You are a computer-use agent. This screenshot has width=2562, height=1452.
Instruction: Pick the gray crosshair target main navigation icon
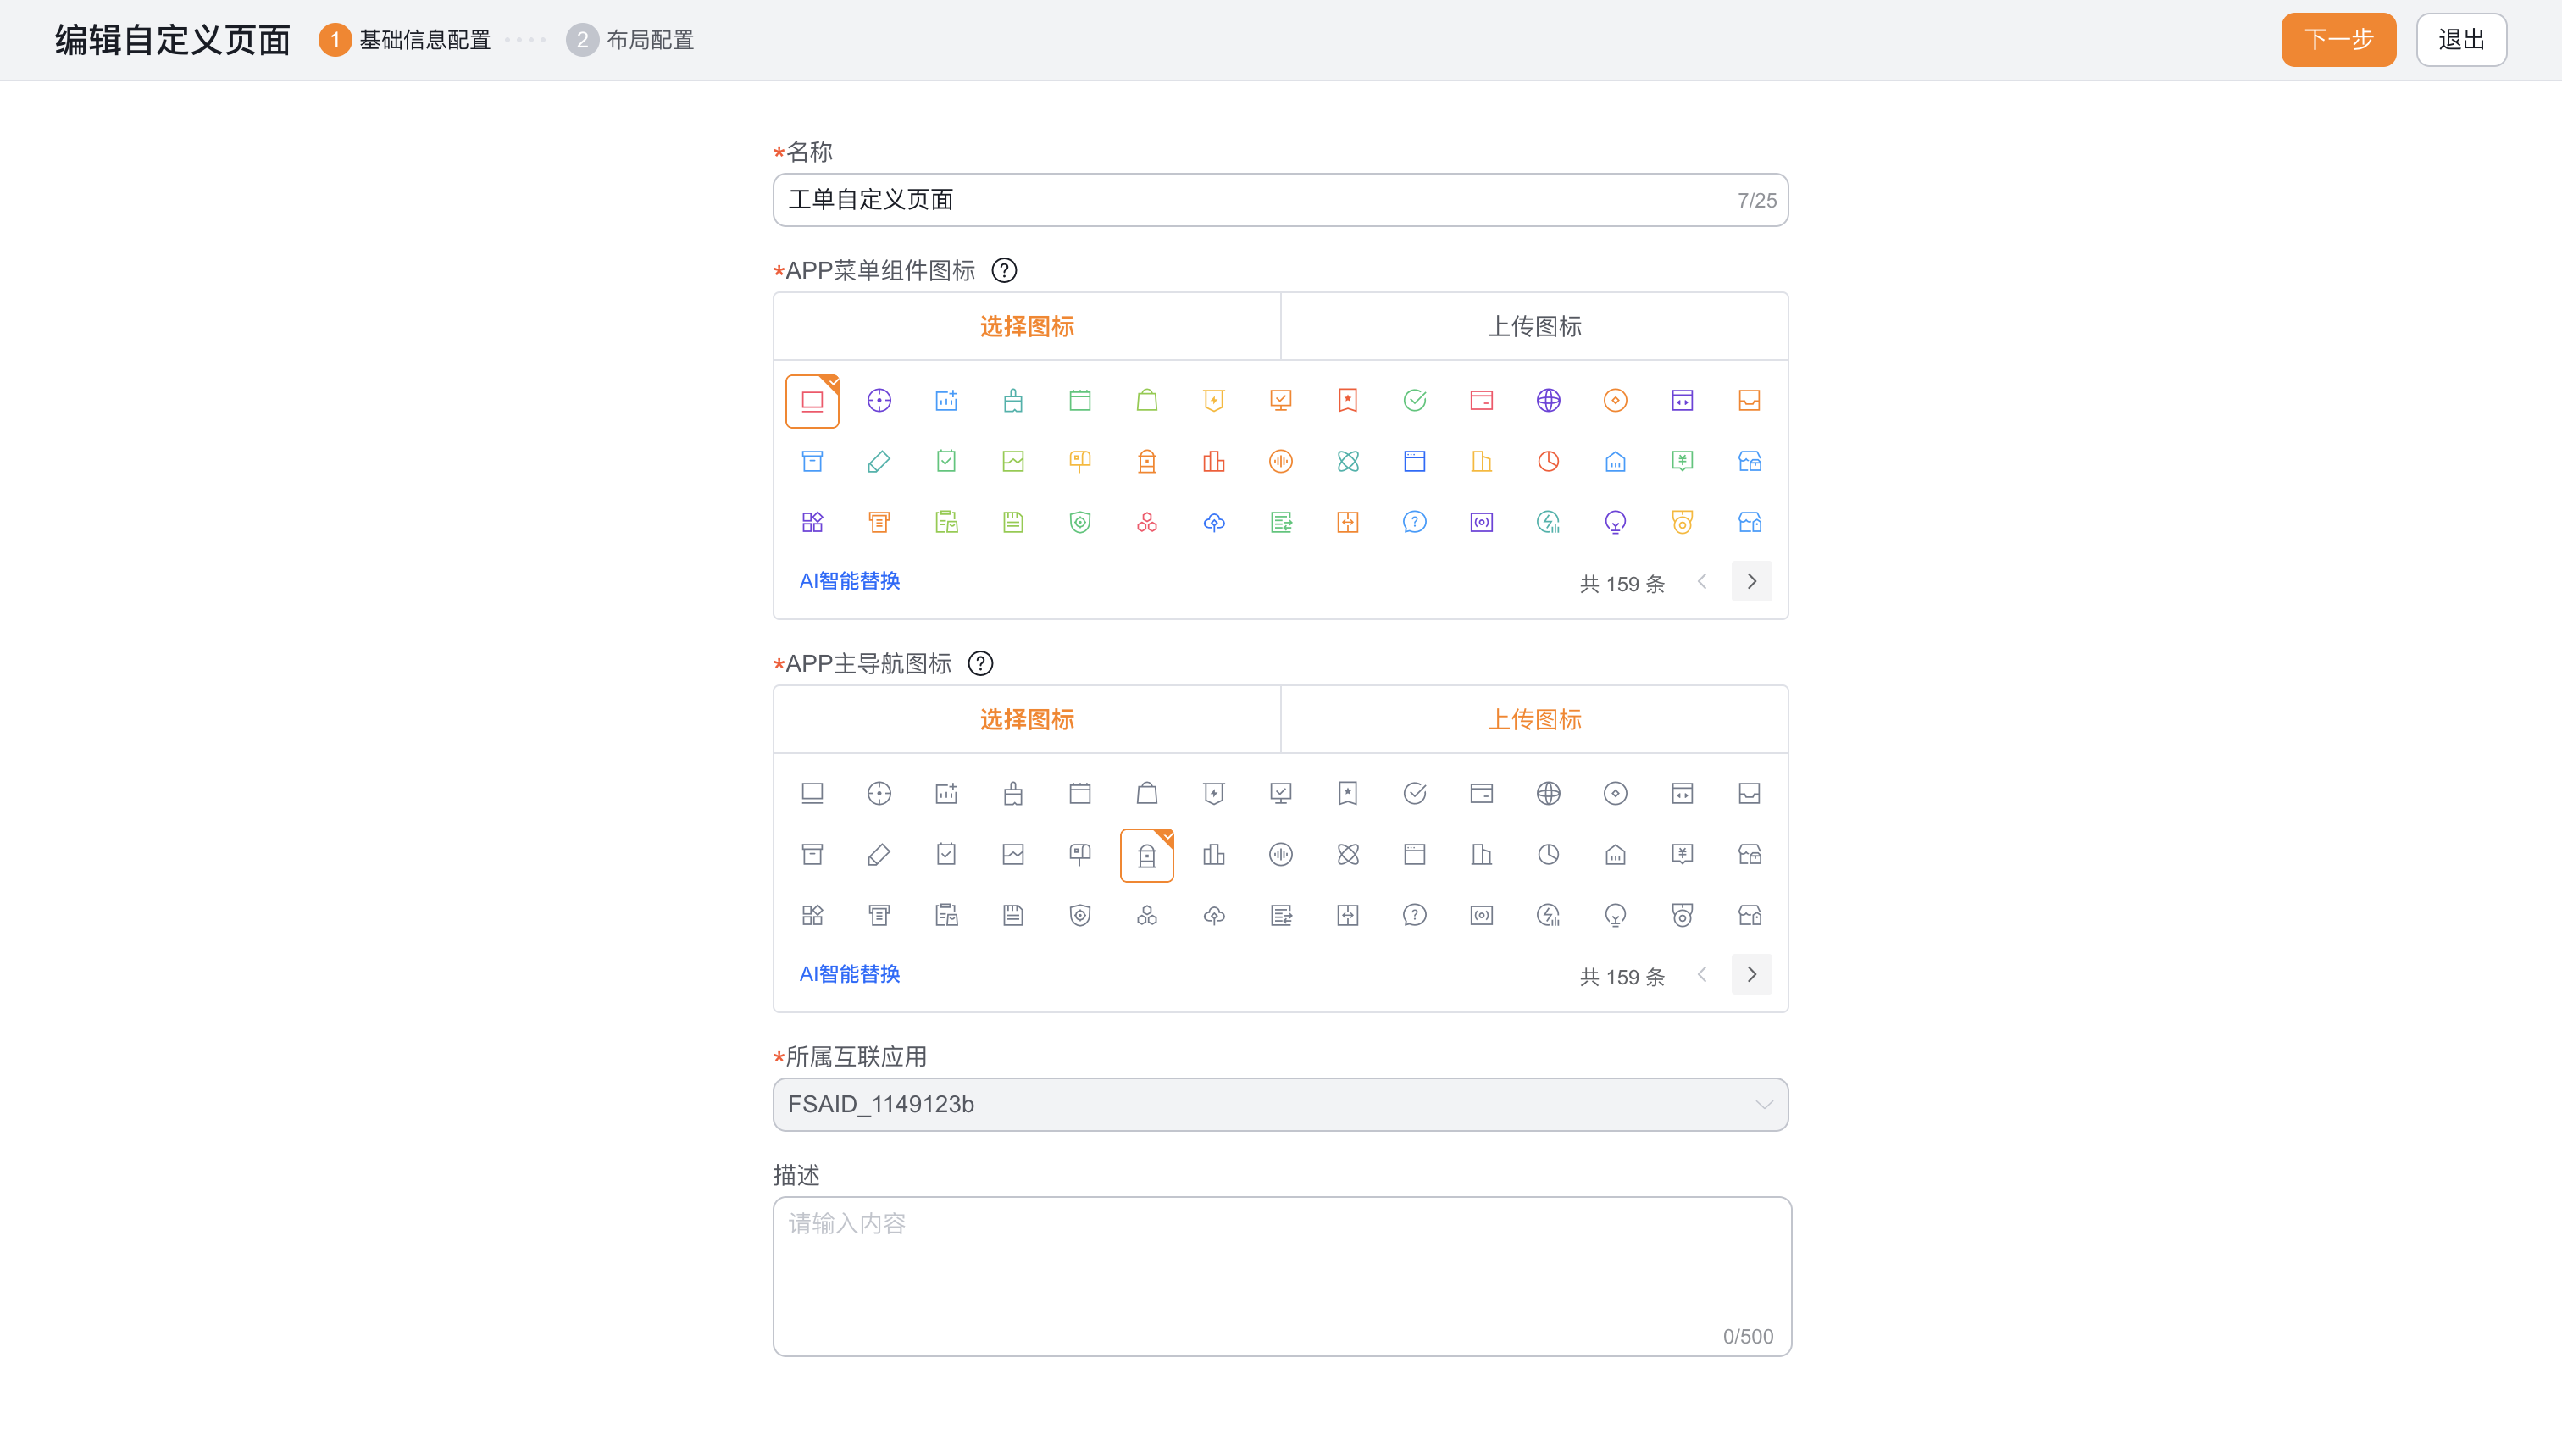[x=879, y=794]
